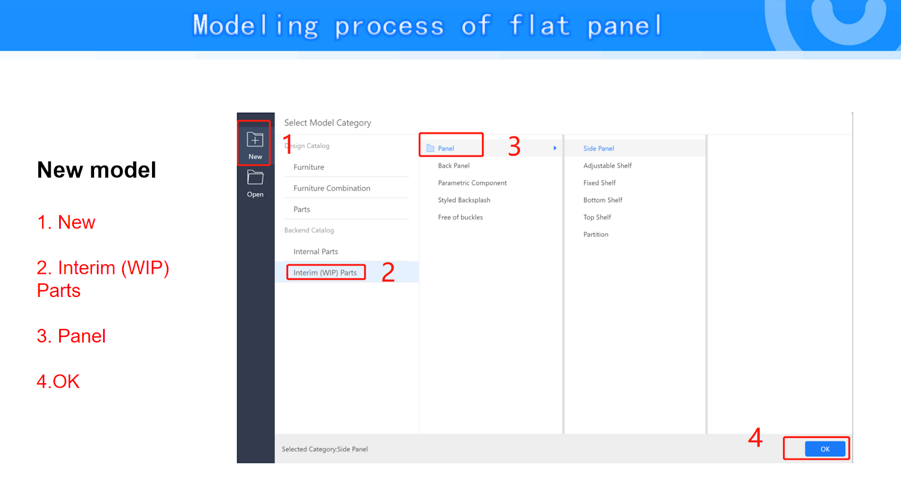Expand the Panel submenu arrow

[x=555, y=148]
